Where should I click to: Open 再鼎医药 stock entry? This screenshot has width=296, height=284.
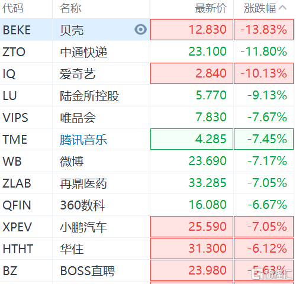[83, 183]
